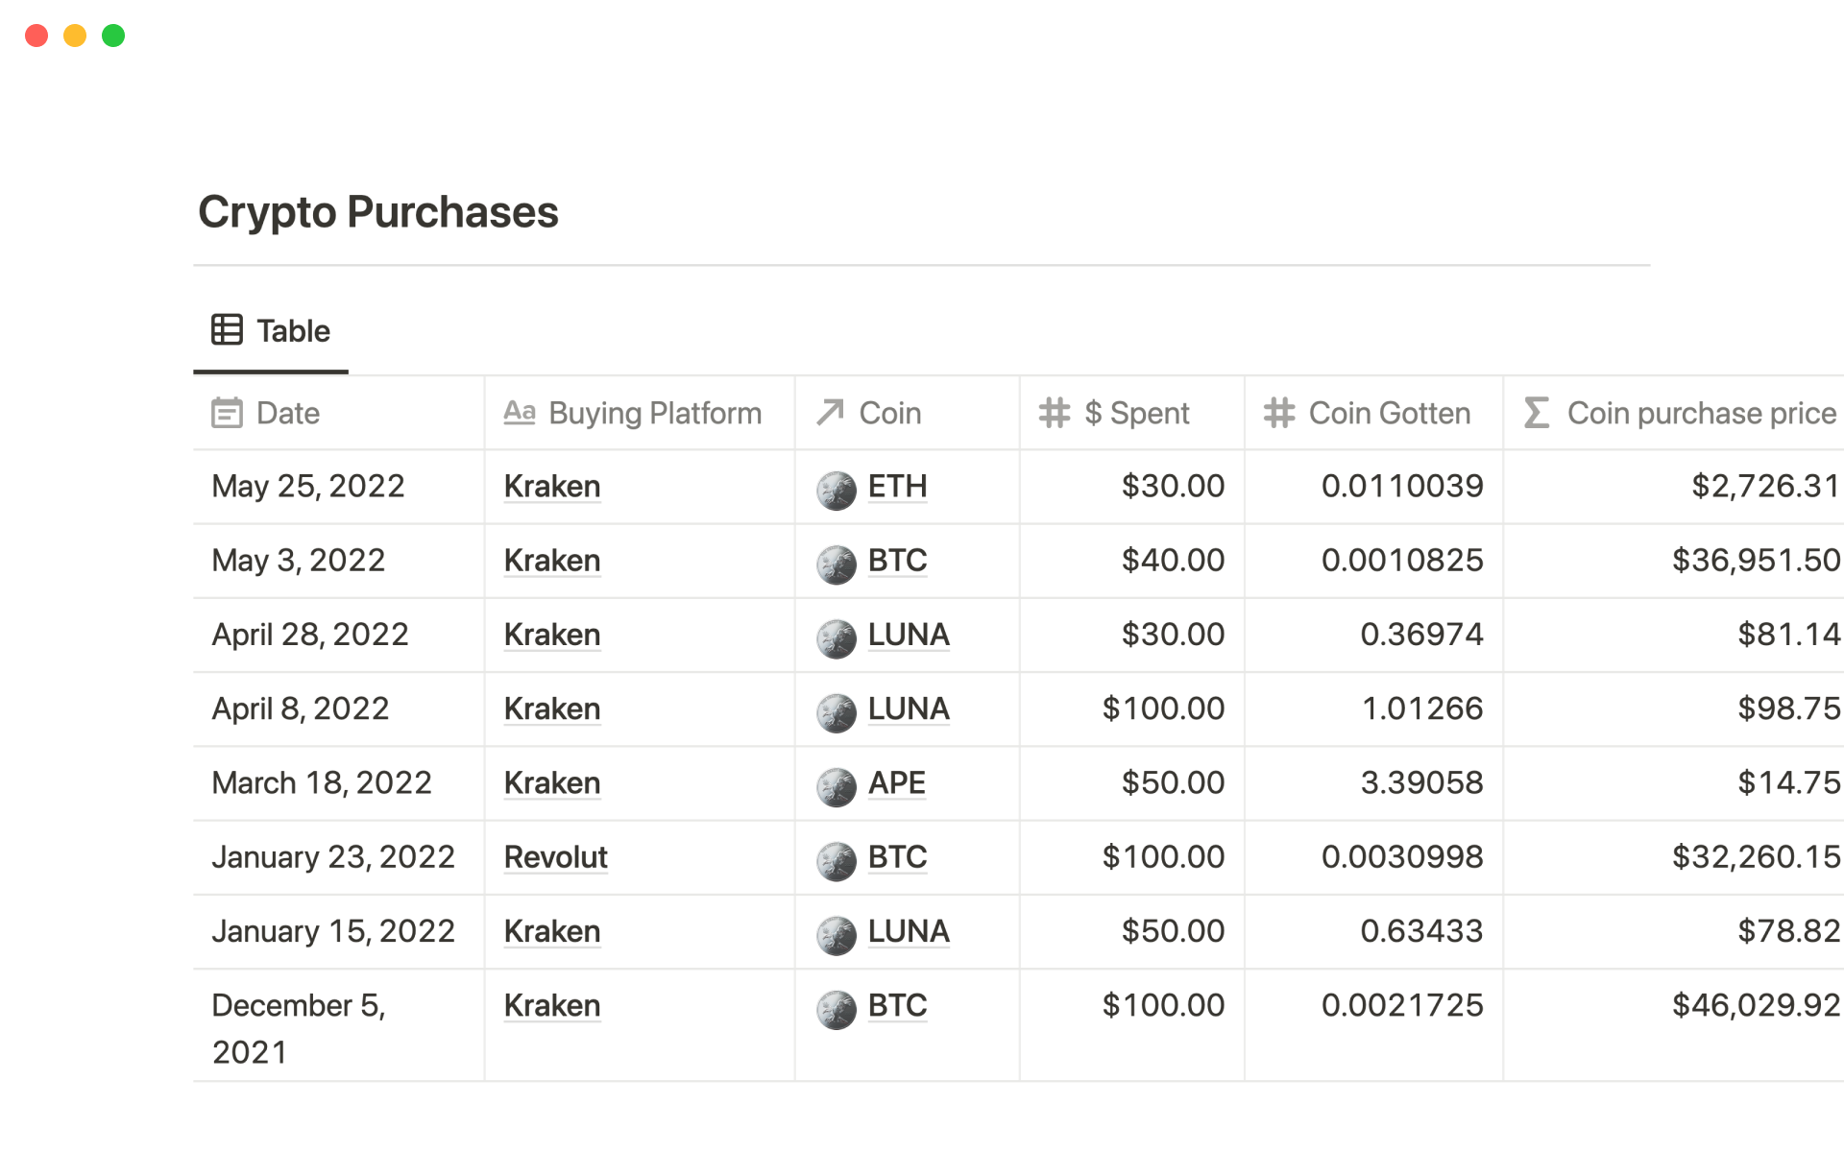Click the hash icon in Coin Gotten header
Viewport: 1844px width, 1152px height.
[1279, 413]
